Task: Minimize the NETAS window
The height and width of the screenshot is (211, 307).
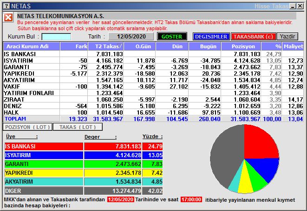Action: (x=293, y=6)
